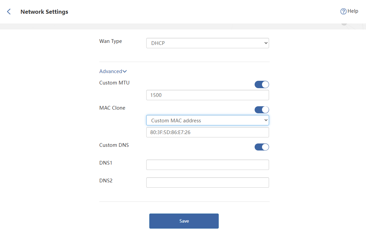Screen dimensions: 366x240
Task: Focus the DNS1 input field
Action: pos(207,165)
